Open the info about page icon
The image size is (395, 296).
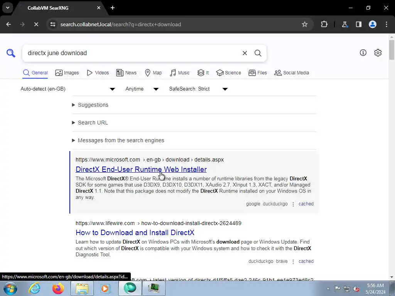363,52
